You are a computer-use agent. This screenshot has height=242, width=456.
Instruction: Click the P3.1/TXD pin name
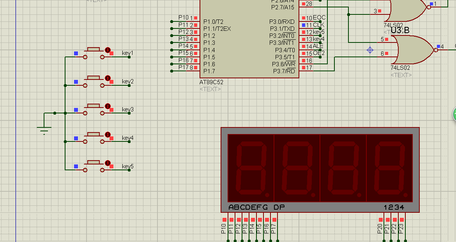coord(283,29)
